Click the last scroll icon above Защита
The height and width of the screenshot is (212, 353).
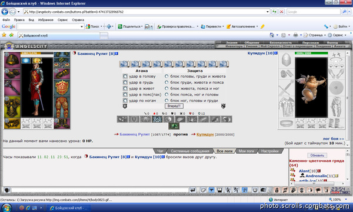click(224, 64)
